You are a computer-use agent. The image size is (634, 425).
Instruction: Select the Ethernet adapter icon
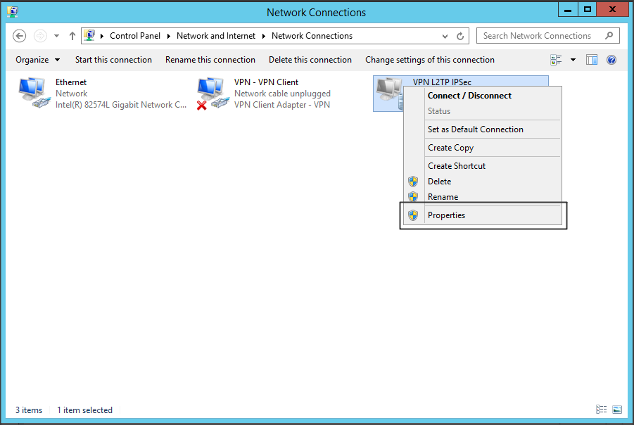click(x=32, y=93)
